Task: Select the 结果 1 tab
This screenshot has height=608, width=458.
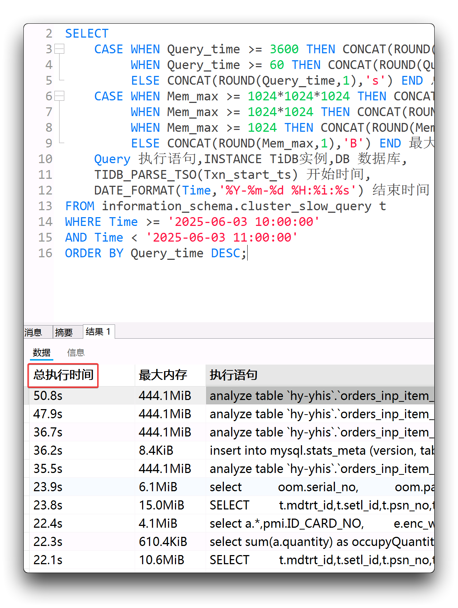Action: [x=98, y=331]
